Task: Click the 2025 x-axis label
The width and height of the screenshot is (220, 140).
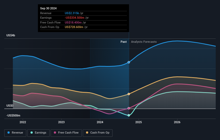Action: coord(139,122)
